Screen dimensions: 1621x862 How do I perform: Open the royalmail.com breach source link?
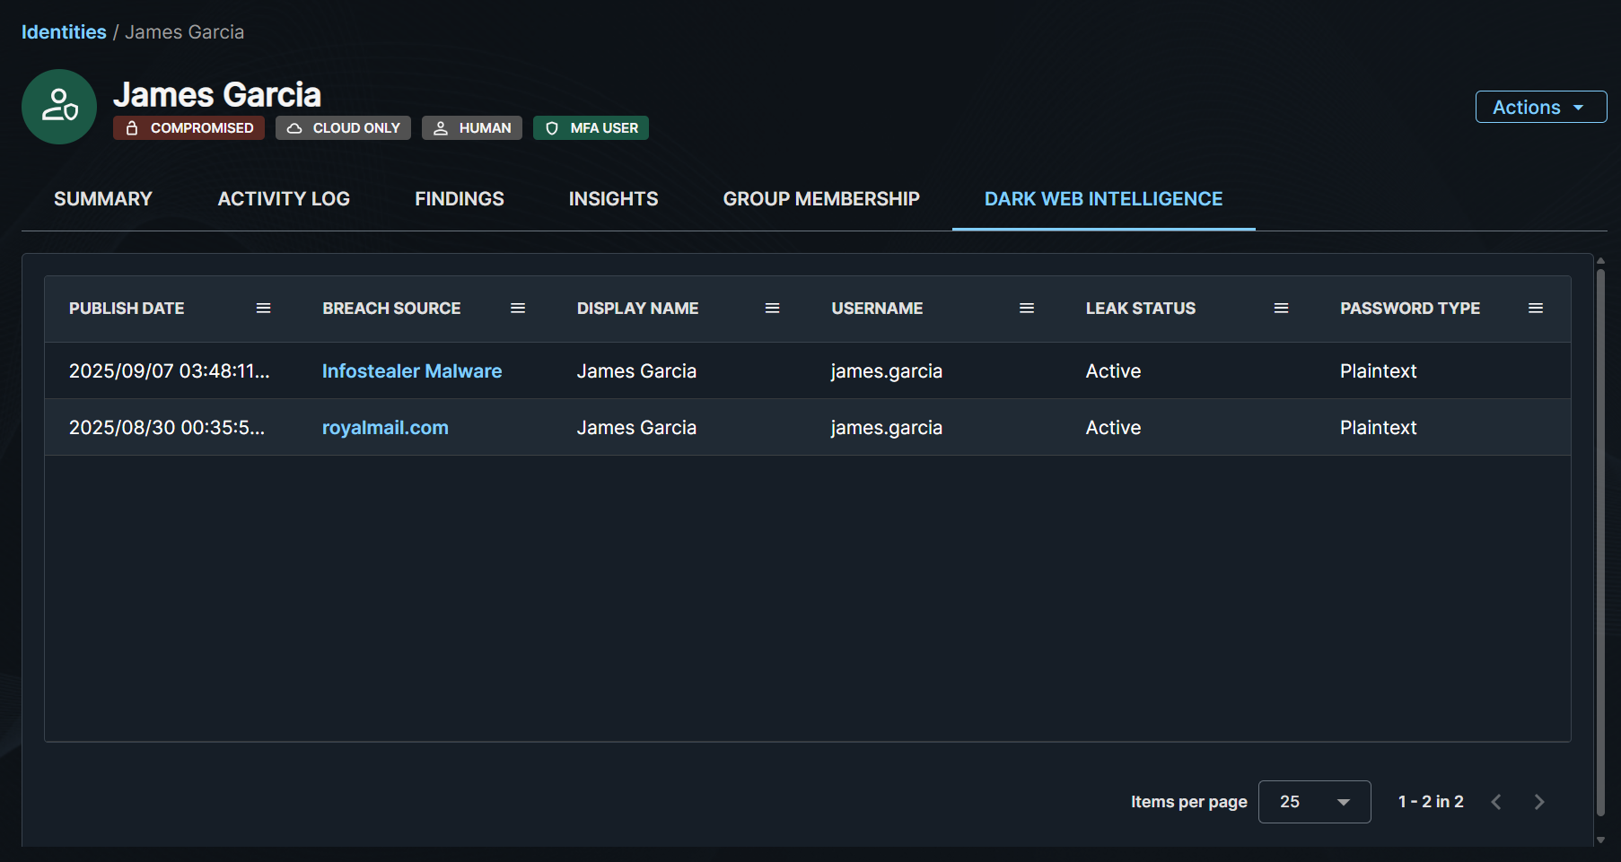coord(385,428)
